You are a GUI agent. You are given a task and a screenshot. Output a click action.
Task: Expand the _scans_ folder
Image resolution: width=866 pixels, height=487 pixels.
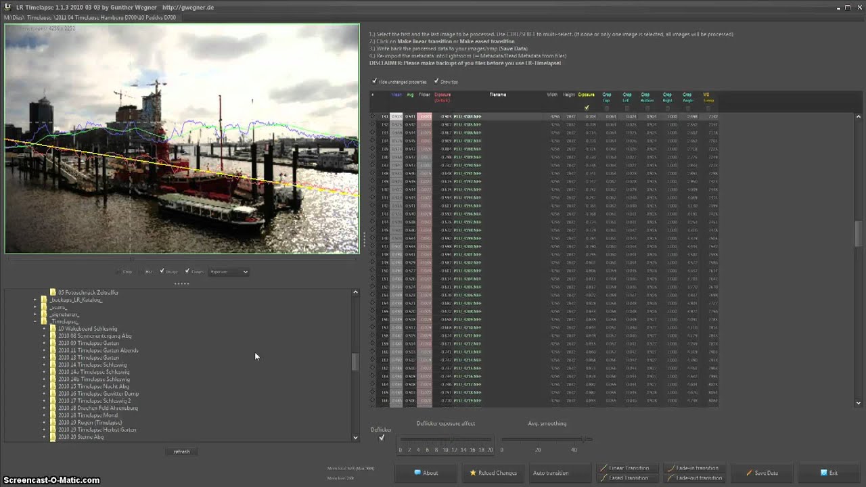click(x=35, y=307)
